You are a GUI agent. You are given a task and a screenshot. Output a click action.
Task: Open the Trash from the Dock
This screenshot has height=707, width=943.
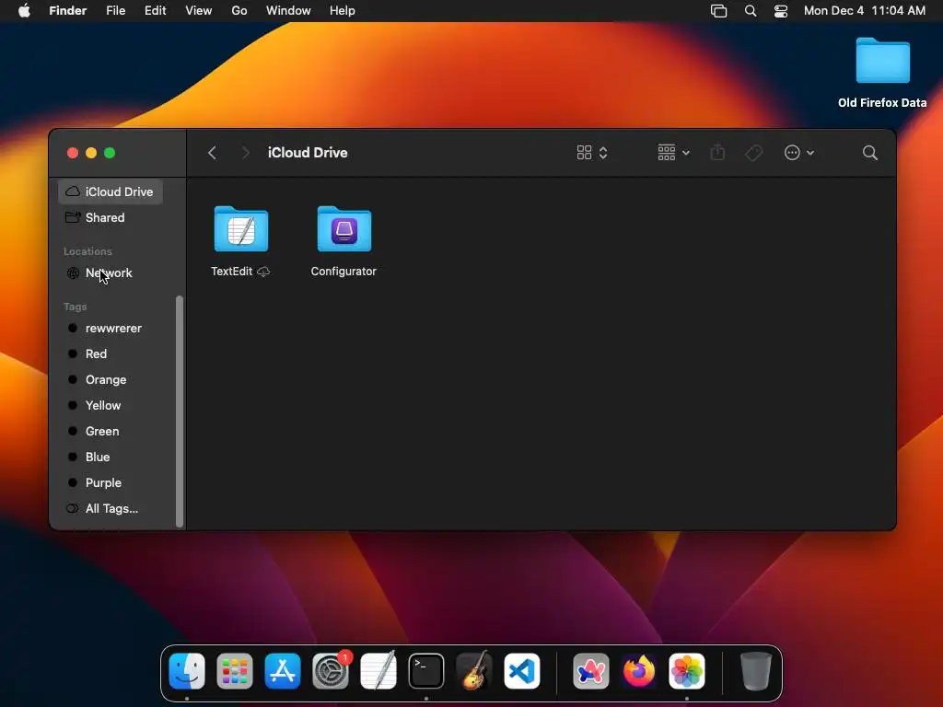(x=756, y=671)
